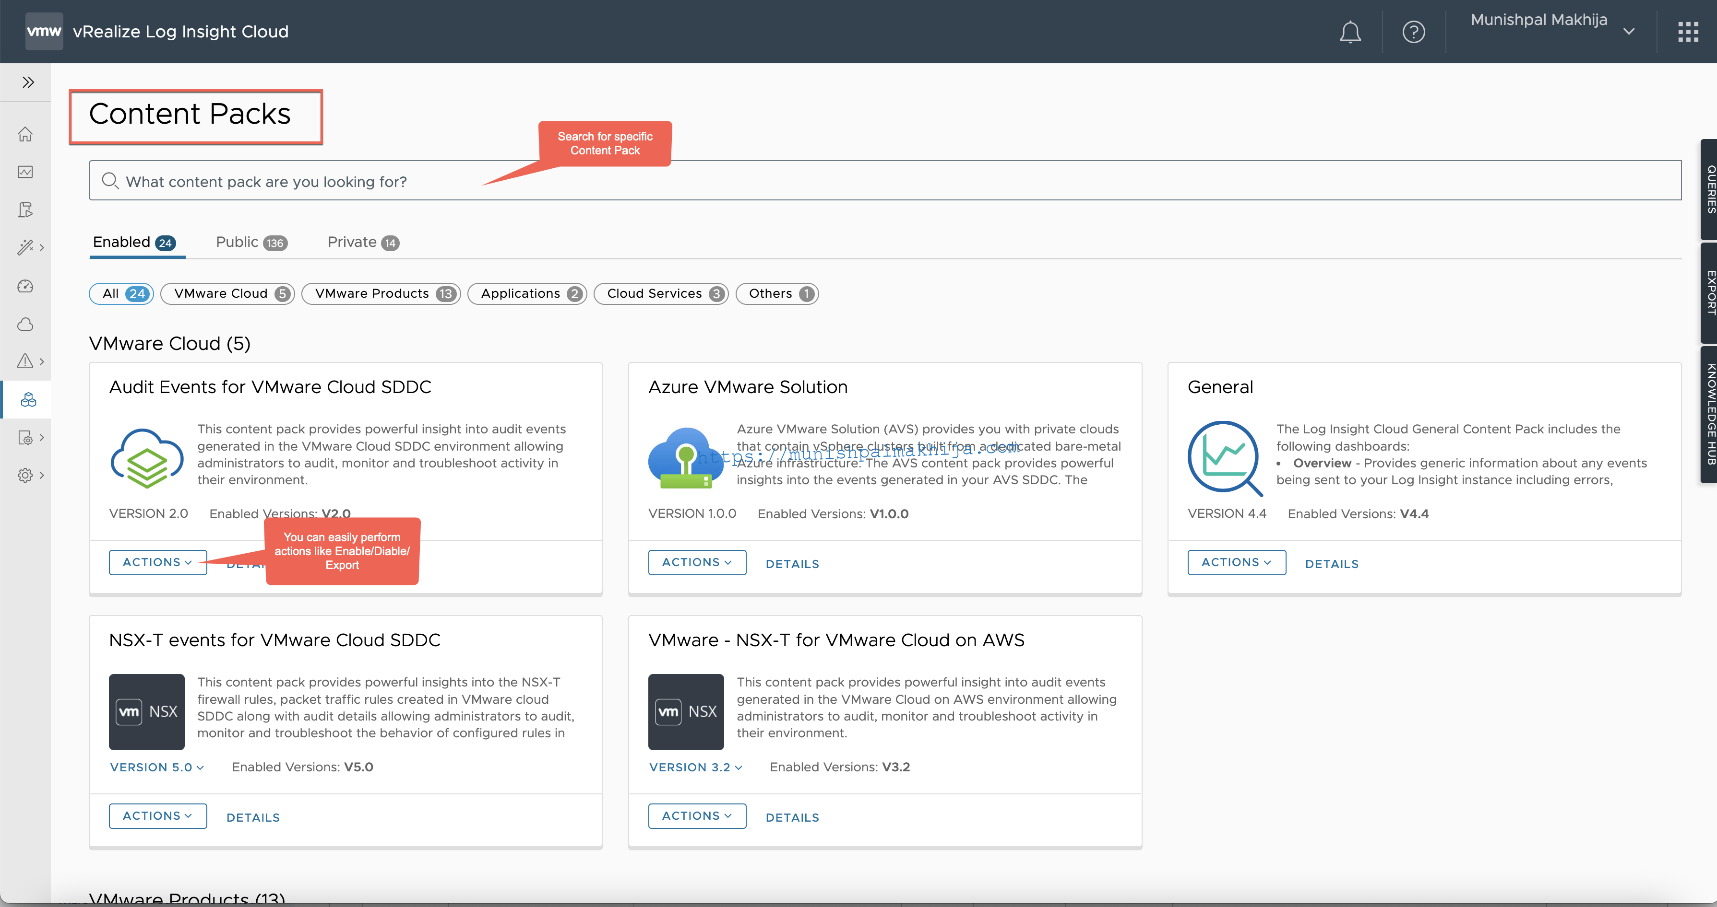The height and width of the screenshot is (907, 1717).
Task: Select the VMware Cloud filter chip
Action: pos(227,294)
